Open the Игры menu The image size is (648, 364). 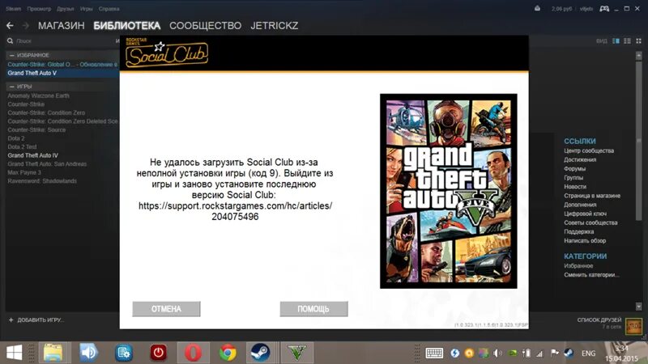click(x=87, y=9)
